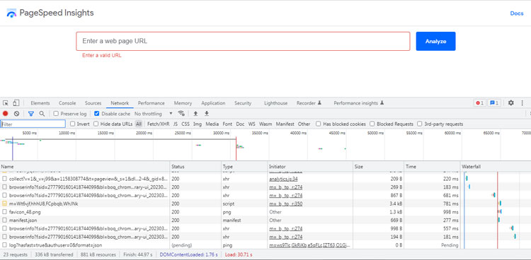531x260 pixels.
Task: Clear the network log icon
Action: [x=16, y=114]
